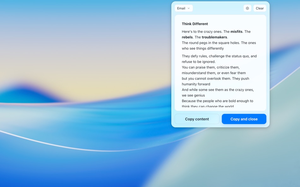This screenshot has width=300, height=187.
Task: Click the Think Different heading
Action: click(195, 24)
